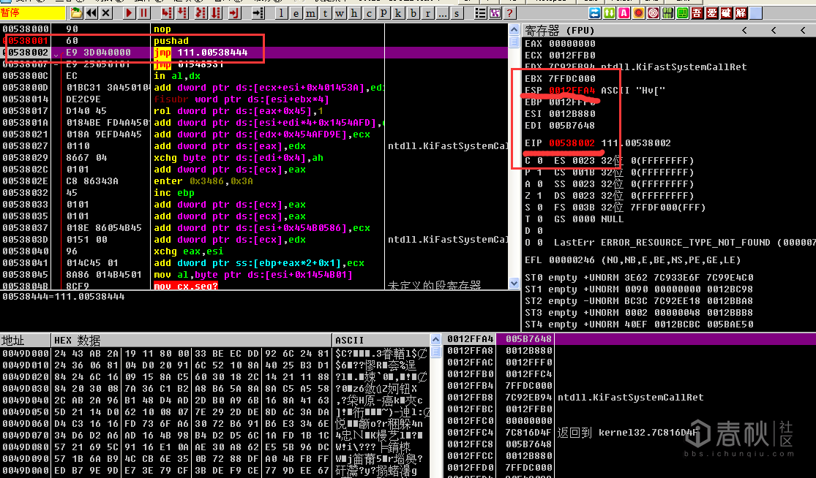The height and width of the screenshot is (478, 816).
Task: Click the HEX 数据 column header
Action: [x=192, y=341]
